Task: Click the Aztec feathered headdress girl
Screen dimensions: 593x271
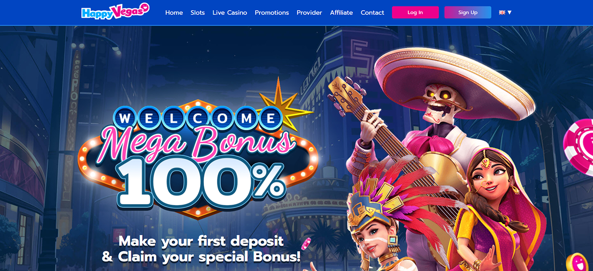Action: tap(372, 223)
